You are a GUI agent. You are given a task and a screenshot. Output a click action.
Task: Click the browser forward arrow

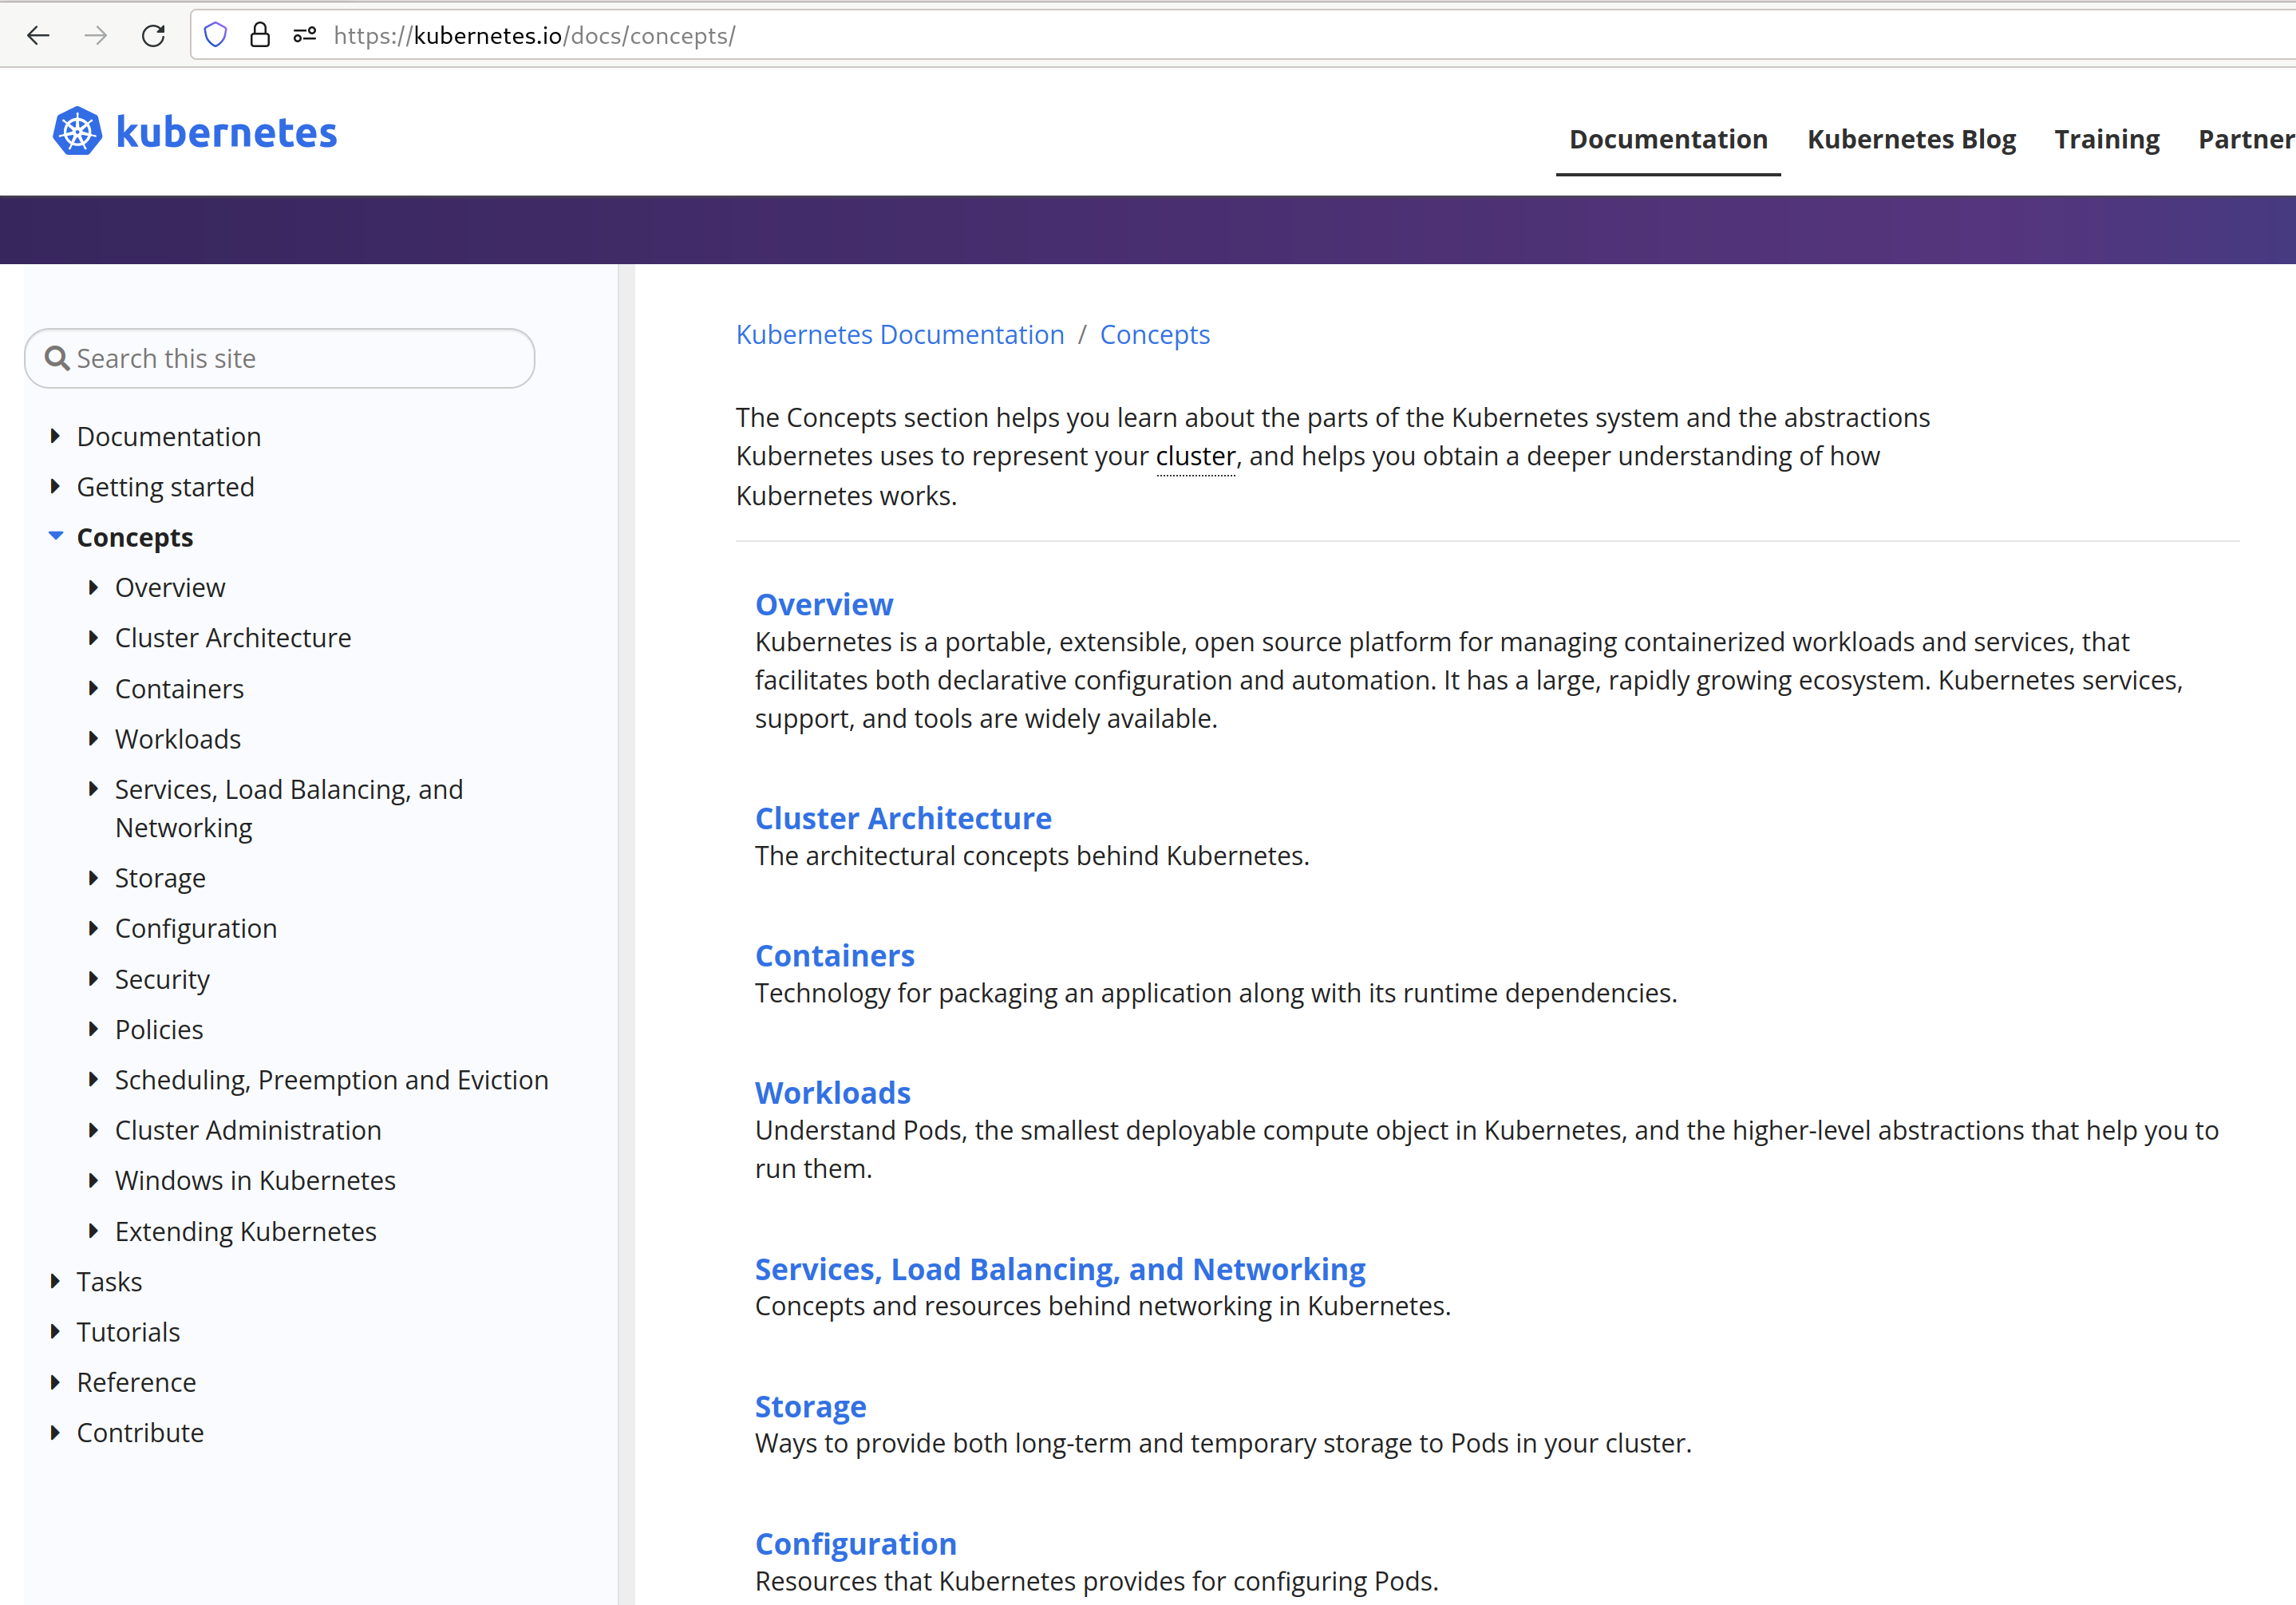point(96,35)
